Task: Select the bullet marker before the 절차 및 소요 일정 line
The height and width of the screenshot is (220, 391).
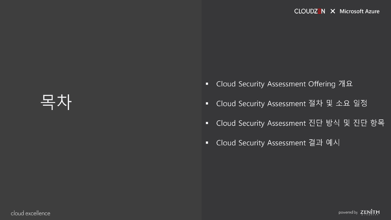Action: pos(207,104)
